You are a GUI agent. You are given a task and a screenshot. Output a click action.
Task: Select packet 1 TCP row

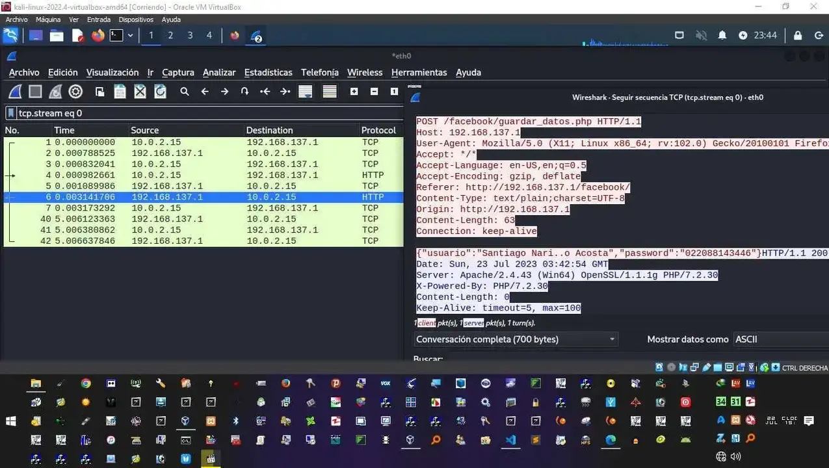[204, 142]
